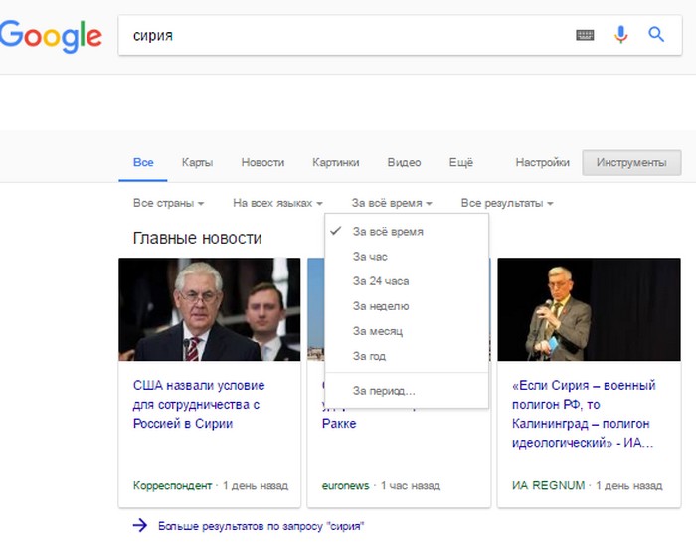This screenshot has width=696, height=543.
Task: Select checked "За всё время" option
Action: click(388, 232)
